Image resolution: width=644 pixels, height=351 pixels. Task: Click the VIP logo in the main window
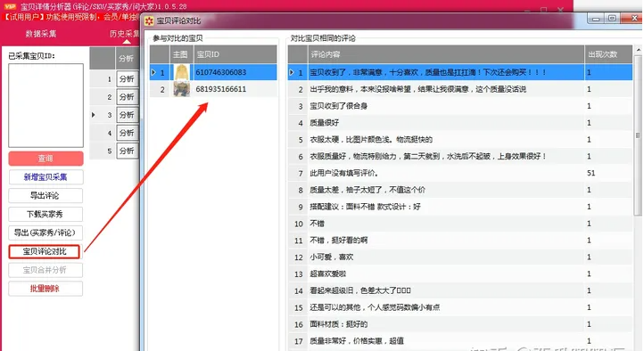10,6
